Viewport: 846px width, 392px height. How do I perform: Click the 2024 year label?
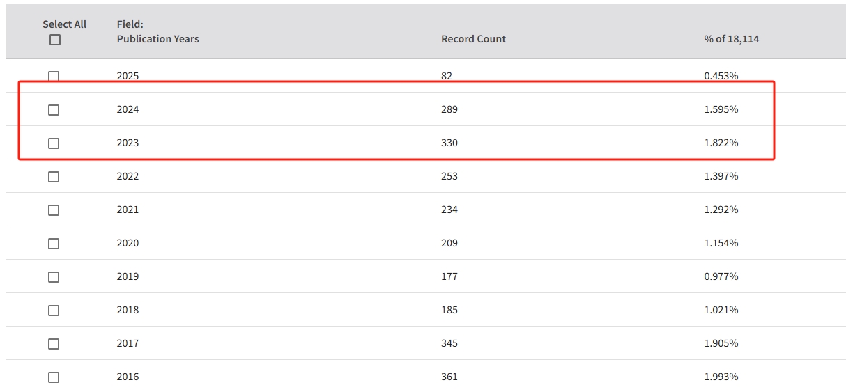click(128, 109)
